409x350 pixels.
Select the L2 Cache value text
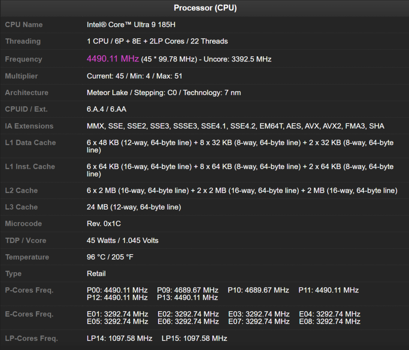[242, 191]
